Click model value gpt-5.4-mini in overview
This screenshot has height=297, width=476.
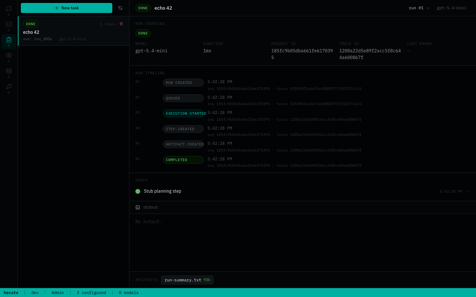(x=151, y=51)
